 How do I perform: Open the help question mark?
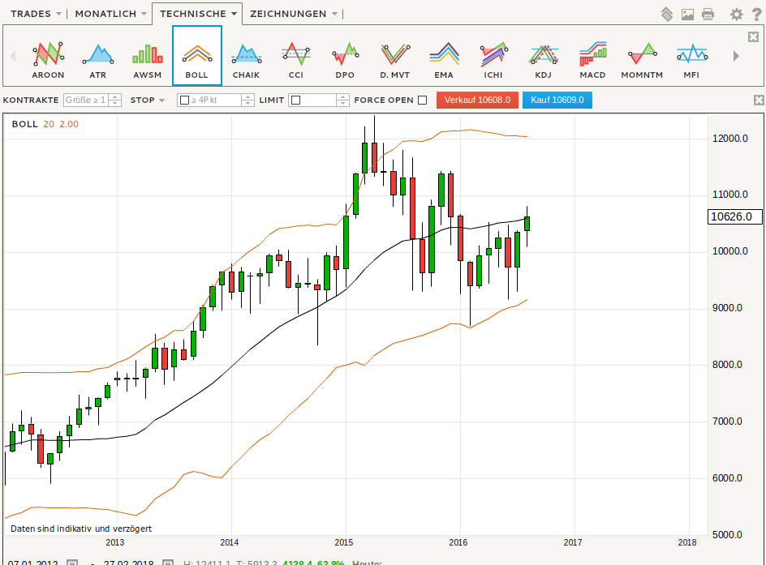coord(756,14)
